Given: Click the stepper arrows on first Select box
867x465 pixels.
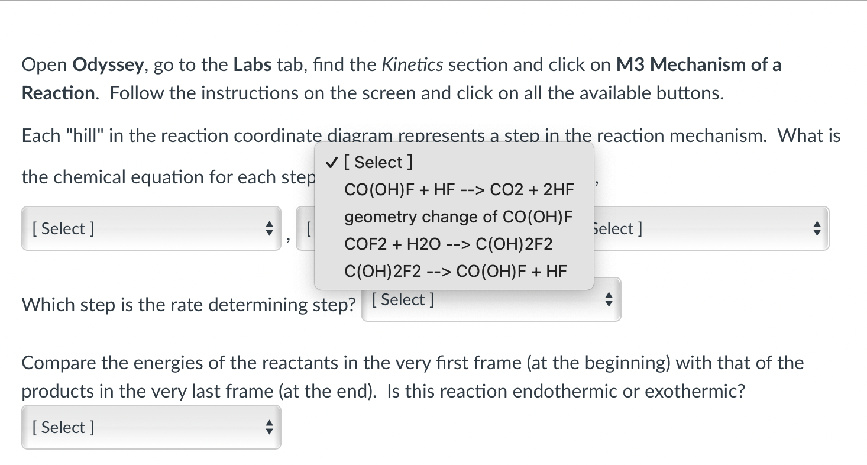Looking at the screenshot, I should point(269,228).
